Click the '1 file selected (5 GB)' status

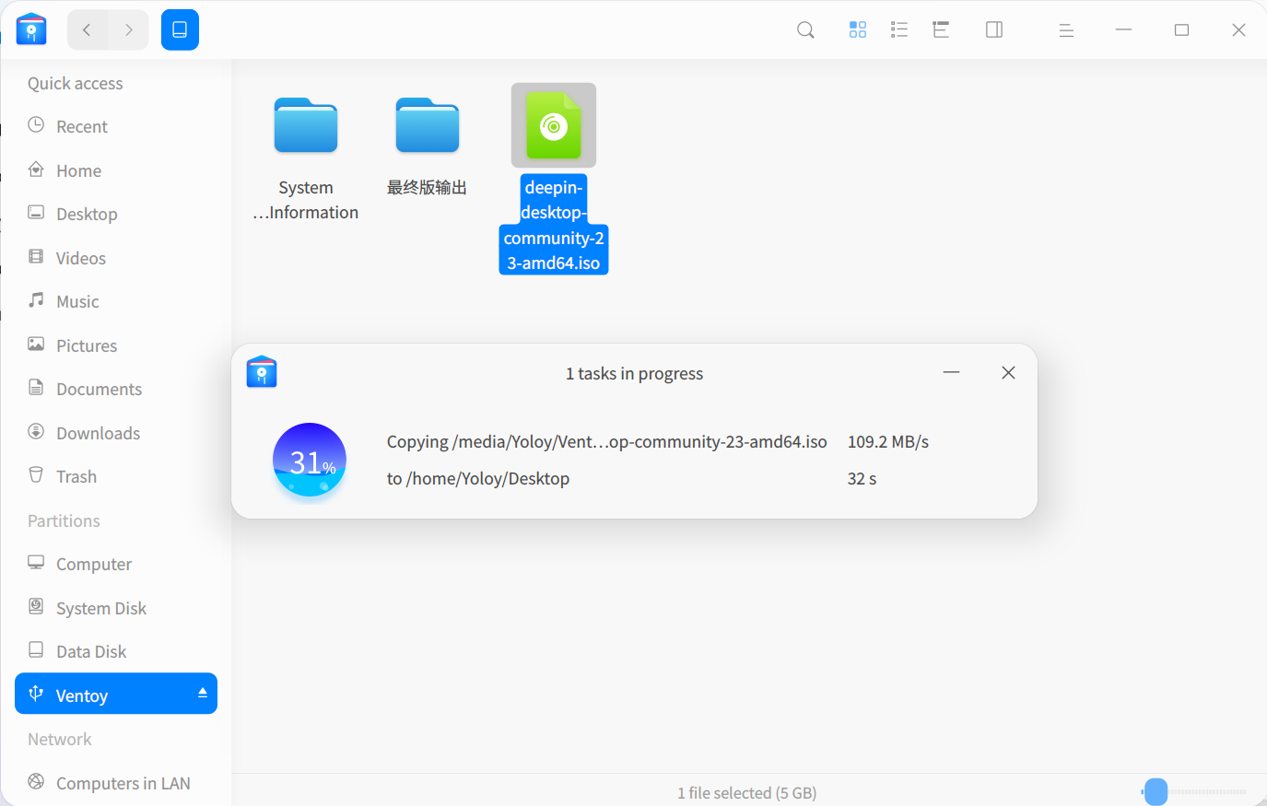tap(747, 792)
